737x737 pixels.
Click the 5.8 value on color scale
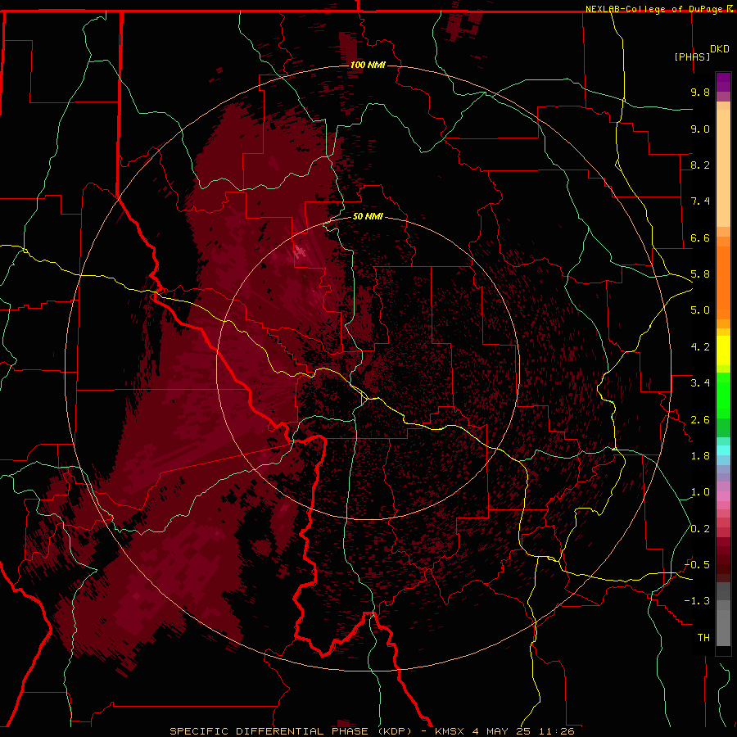pos(700,274)
